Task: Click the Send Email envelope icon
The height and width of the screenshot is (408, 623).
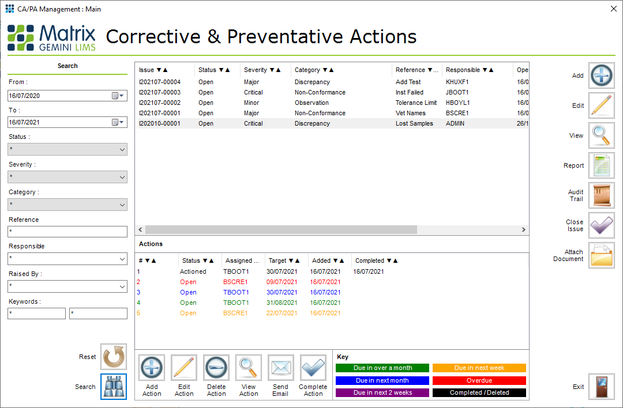Action: [281, 368]
